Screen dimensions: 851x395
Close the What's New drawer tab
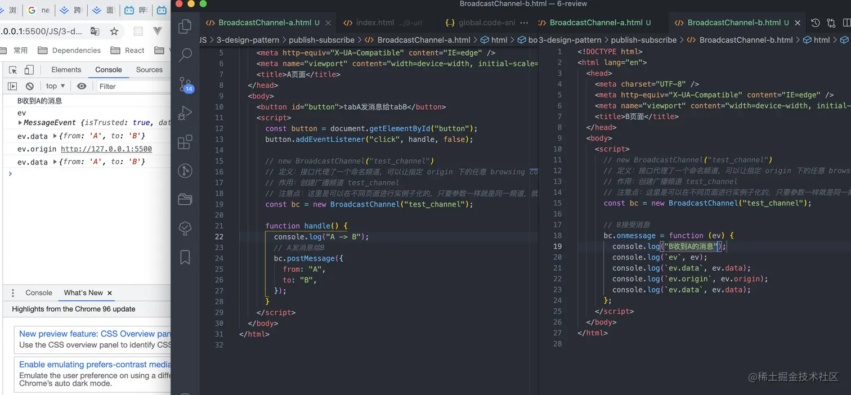[x=110, y=293]
